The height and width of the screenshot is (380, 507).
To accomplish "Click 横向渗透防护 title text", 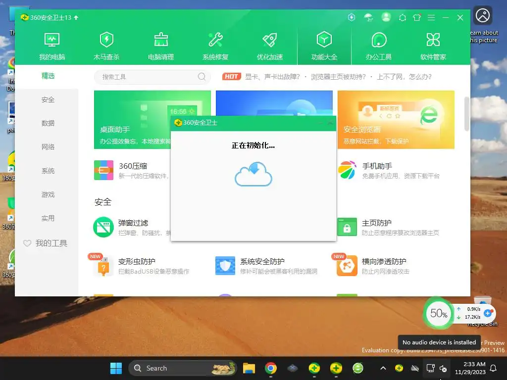I will tap(384, 261).
